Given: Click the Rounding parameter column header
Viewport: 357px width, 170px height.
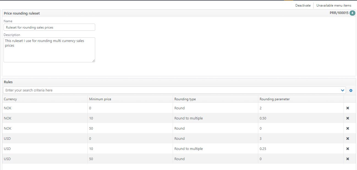Looking at the screenshot, I should coord(274,99).
